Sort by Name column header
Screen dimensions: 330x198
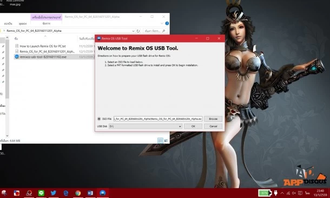coord(16,39)
